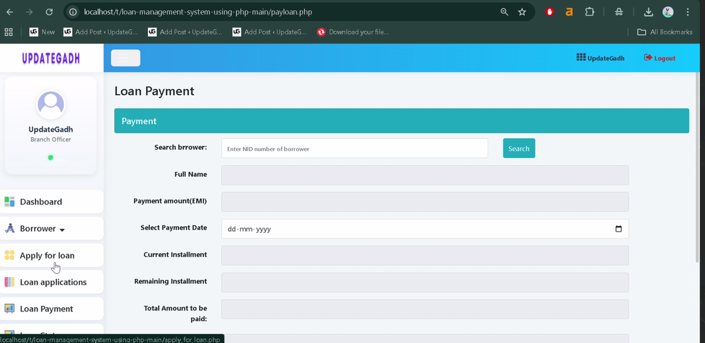Click the 'Branch Officer' role text

[x=51, y=140]
